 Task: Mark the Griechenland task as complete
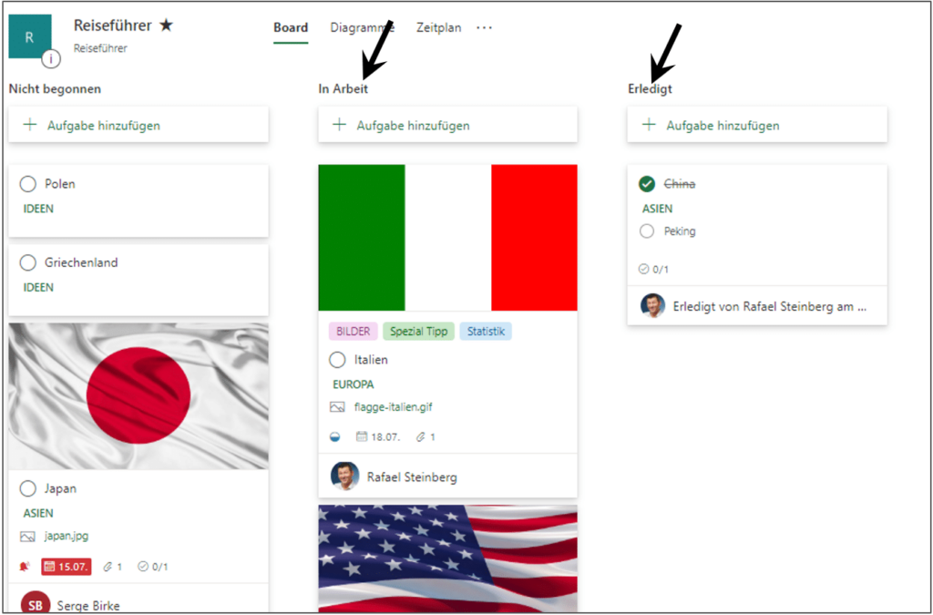(x=28, y=263)
